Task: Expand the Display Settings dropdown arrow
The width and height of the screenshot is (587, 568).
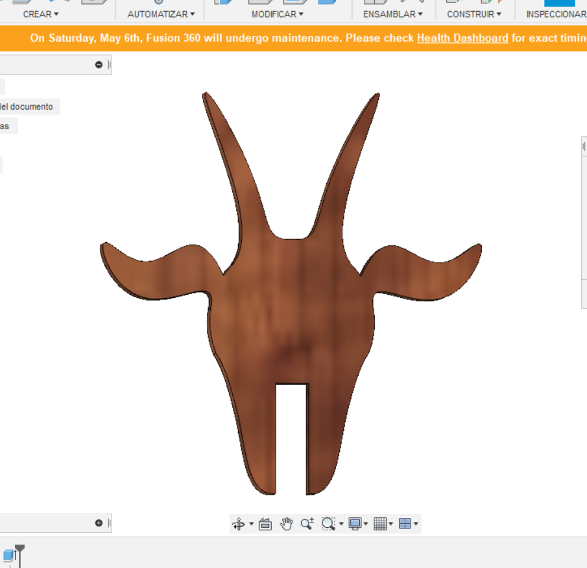Action: (x=366, y=523)
